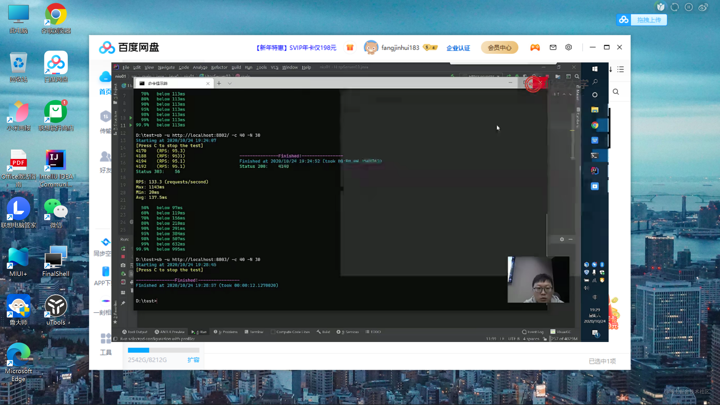Click the 会员中心 member center button
This screenshot has height=405, width=720.
[x=499, y=48]
